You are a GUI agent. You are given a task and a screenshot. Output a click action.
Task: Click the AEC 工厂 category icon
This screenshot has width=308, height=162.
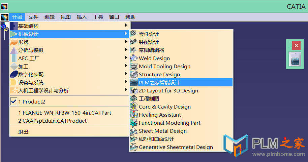[x=14, y=58]
